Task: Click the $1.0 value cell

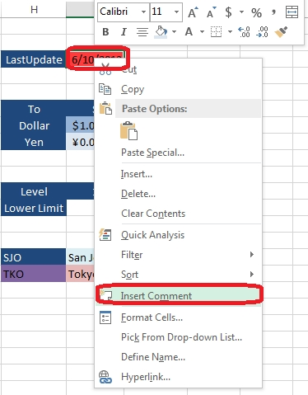Action: [x=80, y=125]
